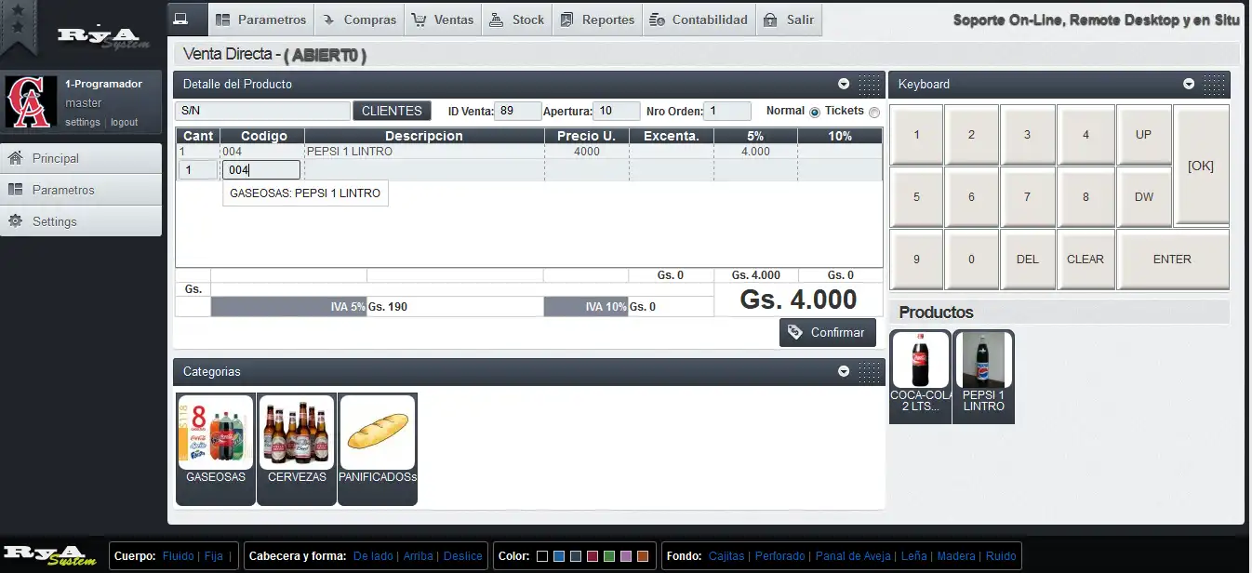This screenshot has height=573, width=1252.
Task: Click the Nro Orden field
Action: [x=727, y=111]
